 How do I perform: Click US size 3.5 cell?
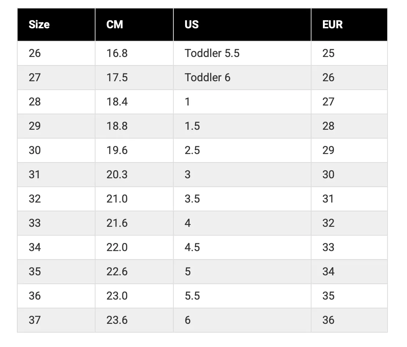tap(242, 199)
